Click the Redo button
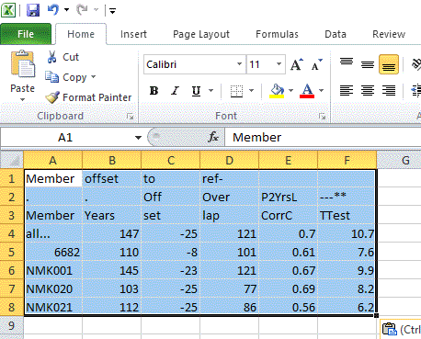Screen dimensions: 421x339 click(82, 10)
